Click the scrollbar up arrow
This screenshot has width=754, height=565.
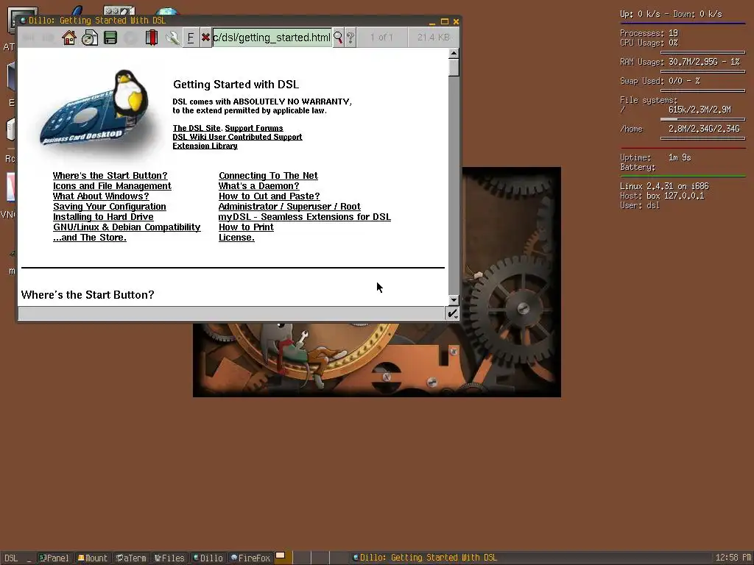(454, 53)
